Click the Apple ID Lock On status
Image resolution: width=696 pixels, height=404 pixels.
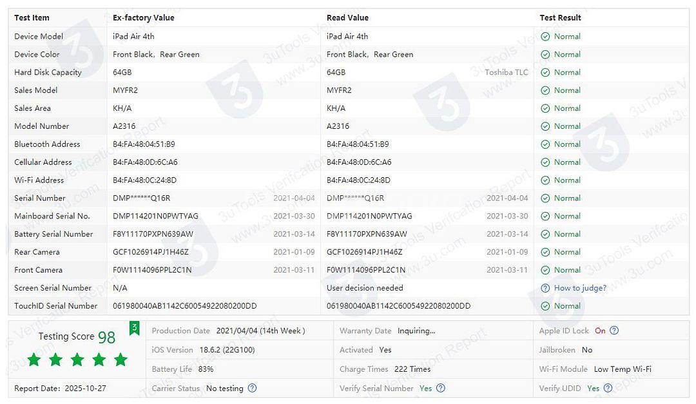(600, 331)
